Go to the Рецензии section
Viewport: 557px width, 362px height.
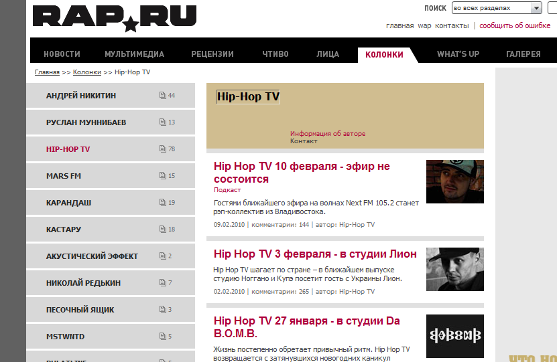(212, 54)
